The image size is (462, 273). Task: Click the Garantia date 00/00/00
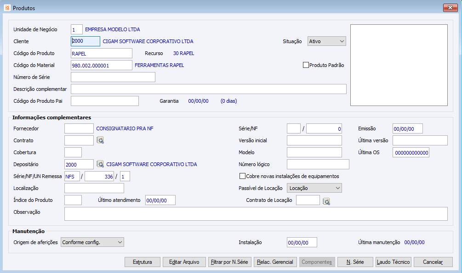[x=198, y=101]
